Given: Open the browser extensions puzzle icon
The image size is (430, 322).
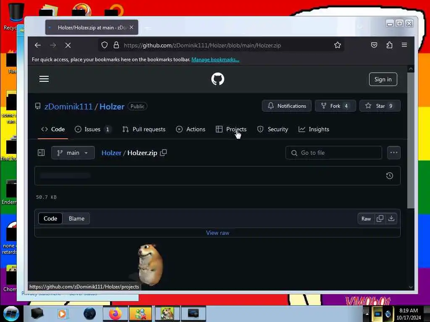Looking at the screenshot, I should [389, 45].
